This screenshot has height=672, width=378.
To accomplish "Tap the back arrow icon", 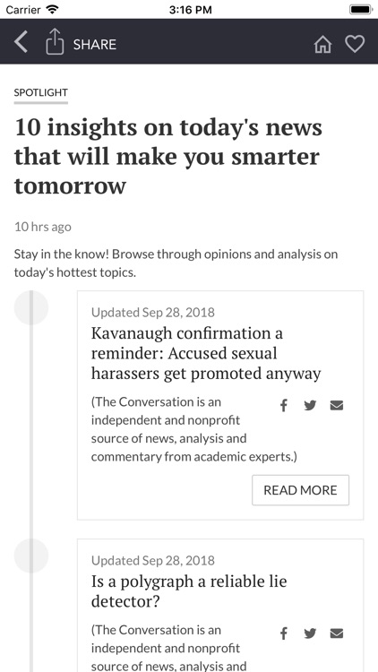I will 21,42.
